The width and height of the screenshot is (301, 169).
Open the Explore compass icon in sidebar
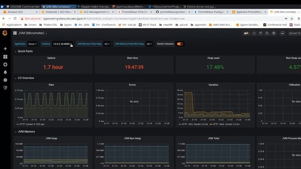pyautogui.click(x=5, y=65)
